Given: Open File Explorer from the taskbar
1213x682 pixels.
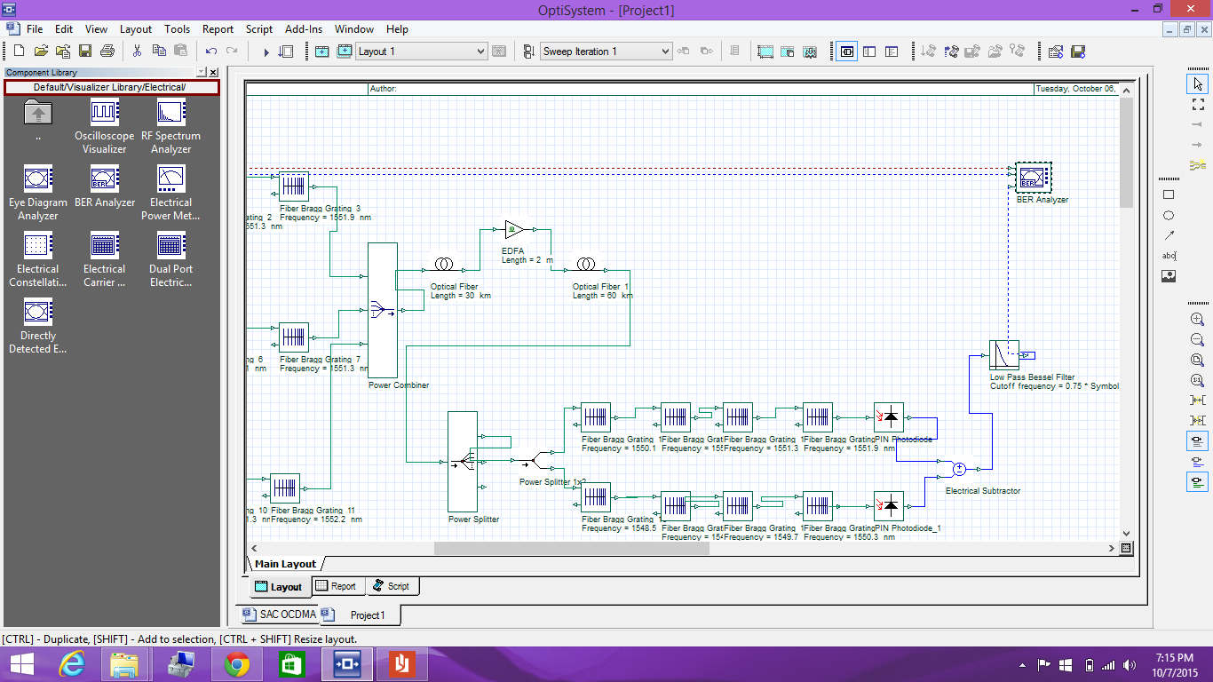Looking at the screenshot, I should click(x=125, y=664).
